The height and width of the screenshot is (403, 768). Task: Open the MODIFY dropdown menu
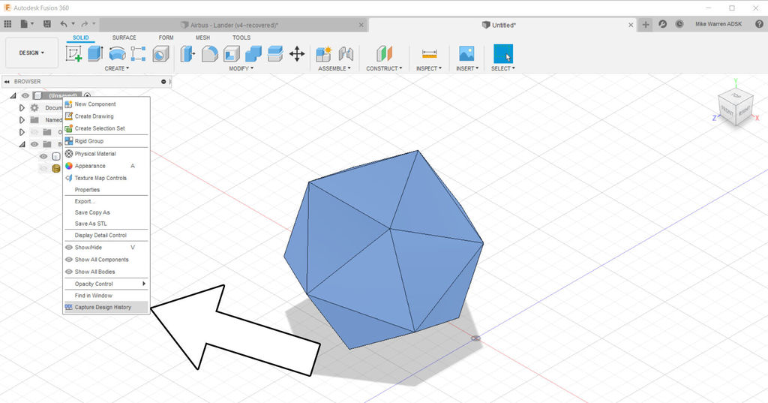(x=241, y=68)
